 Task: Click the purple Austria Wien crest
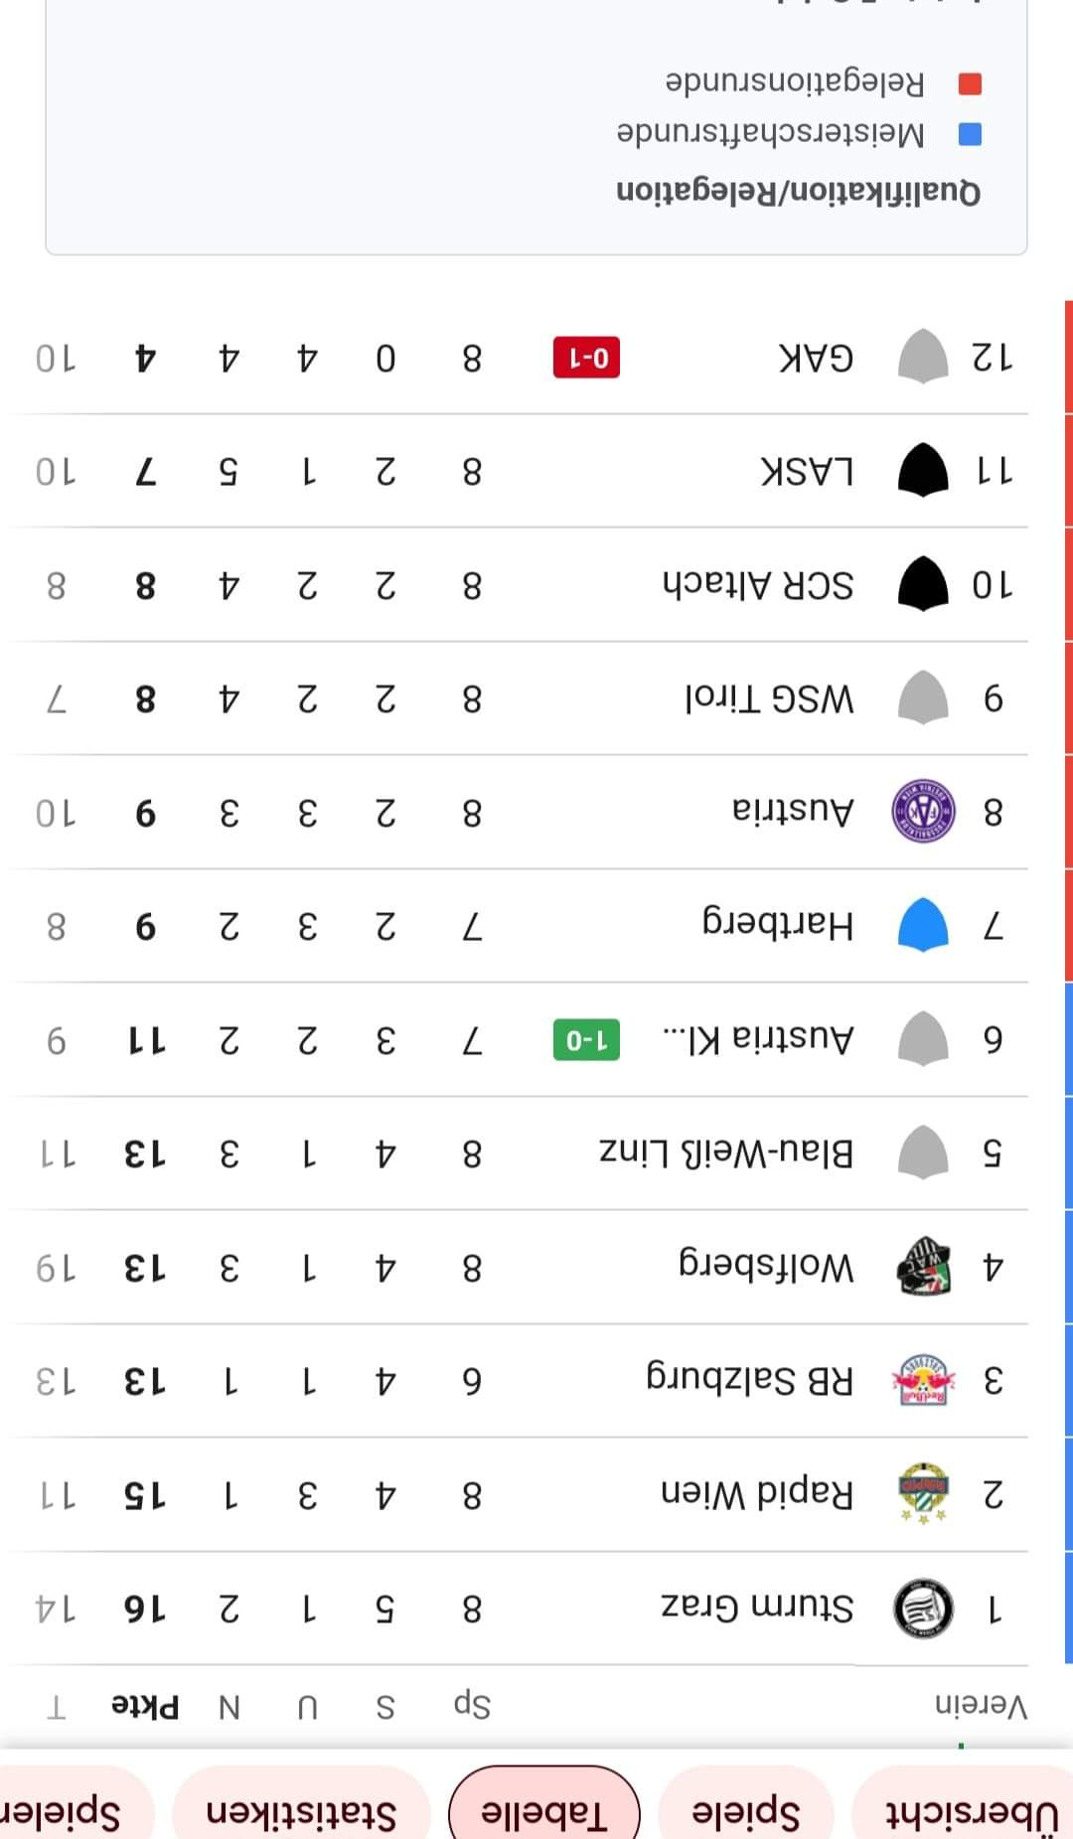(x=924, y=812)
